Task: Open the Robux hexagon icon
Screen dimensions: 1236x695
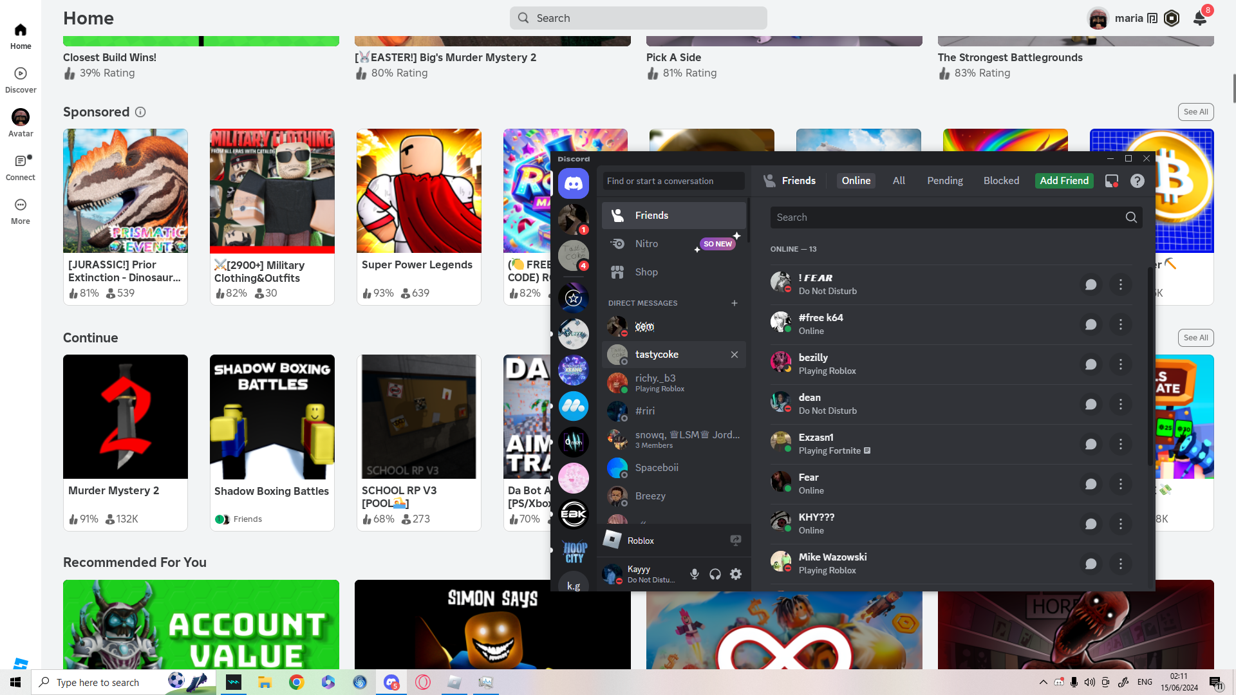Action: coord(1172,18)
